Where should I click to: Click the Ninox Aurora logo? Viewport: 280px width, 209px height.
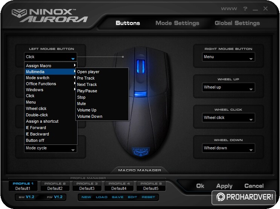click(49, 15)
